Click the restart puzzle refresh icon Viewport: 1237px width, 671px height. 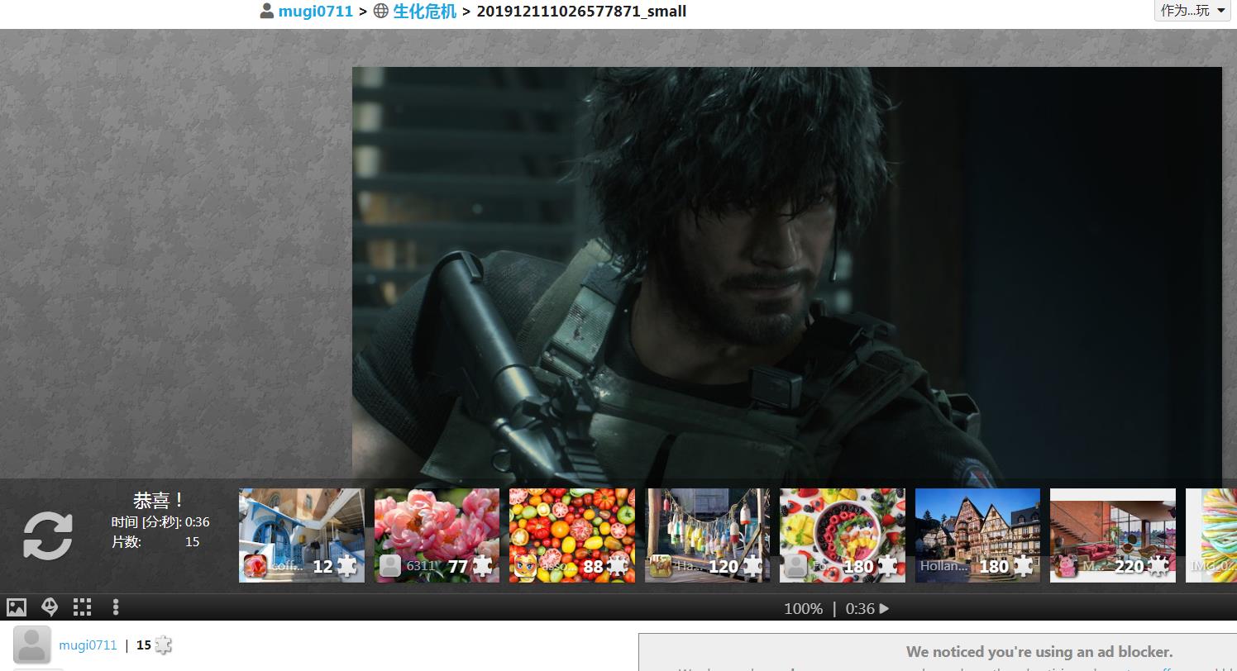47,535
